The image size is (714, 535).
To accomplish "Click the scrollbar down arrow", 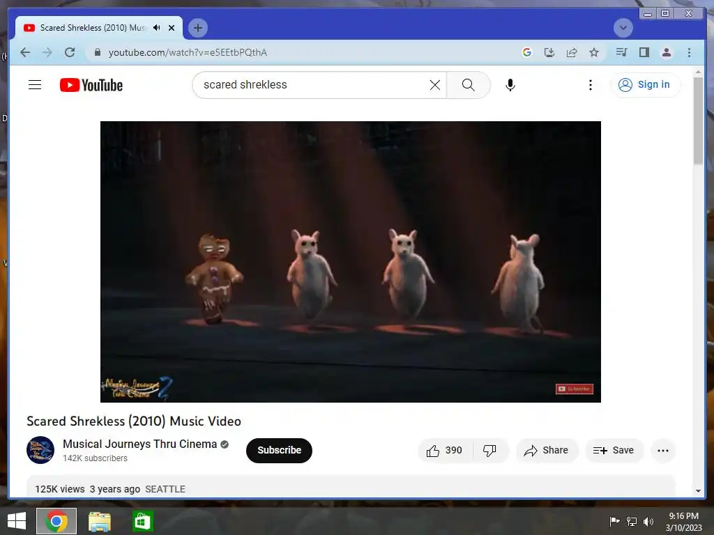I will (x=698, y=491).
